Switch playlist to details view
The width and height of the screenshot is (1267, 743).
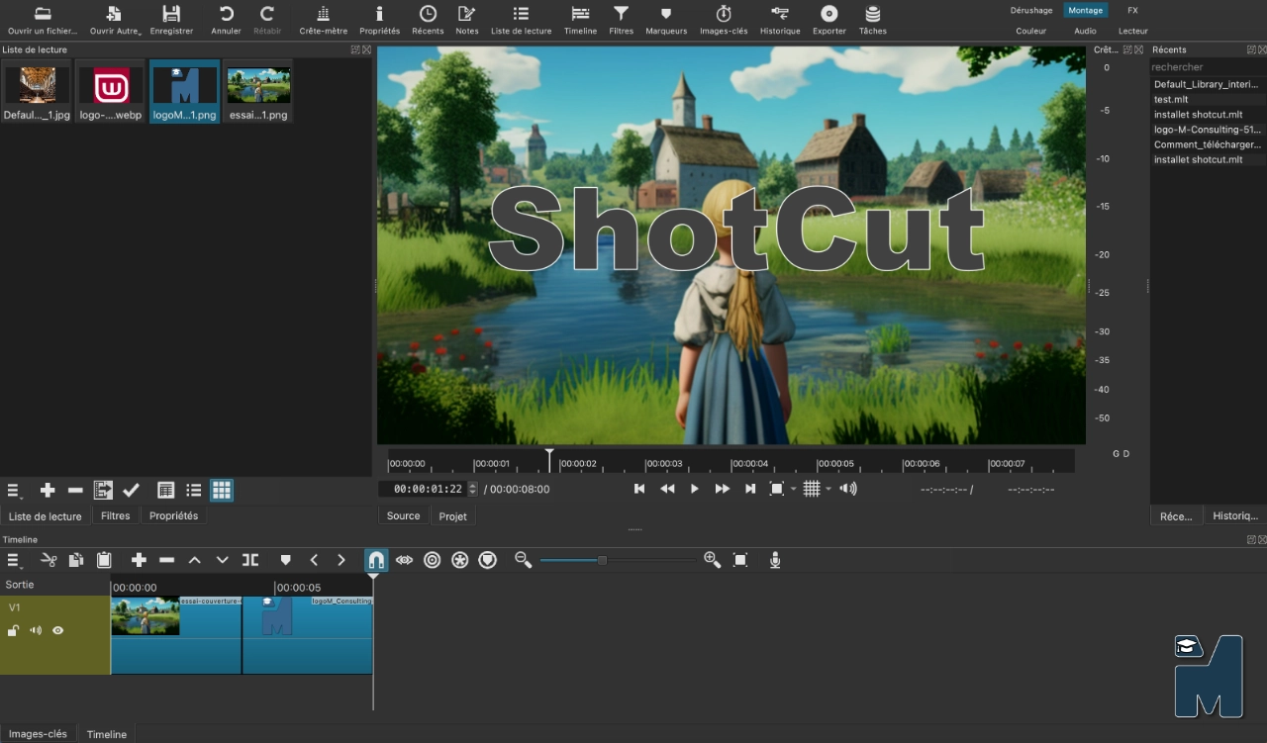point(166,490)
